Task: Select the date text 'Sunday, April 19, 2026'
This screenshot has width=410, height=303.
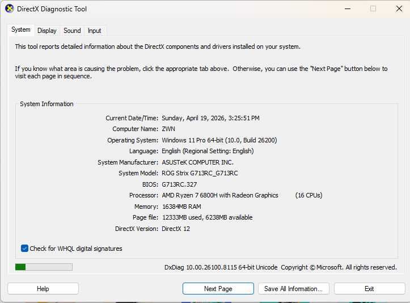Action: tap(193, 118)
